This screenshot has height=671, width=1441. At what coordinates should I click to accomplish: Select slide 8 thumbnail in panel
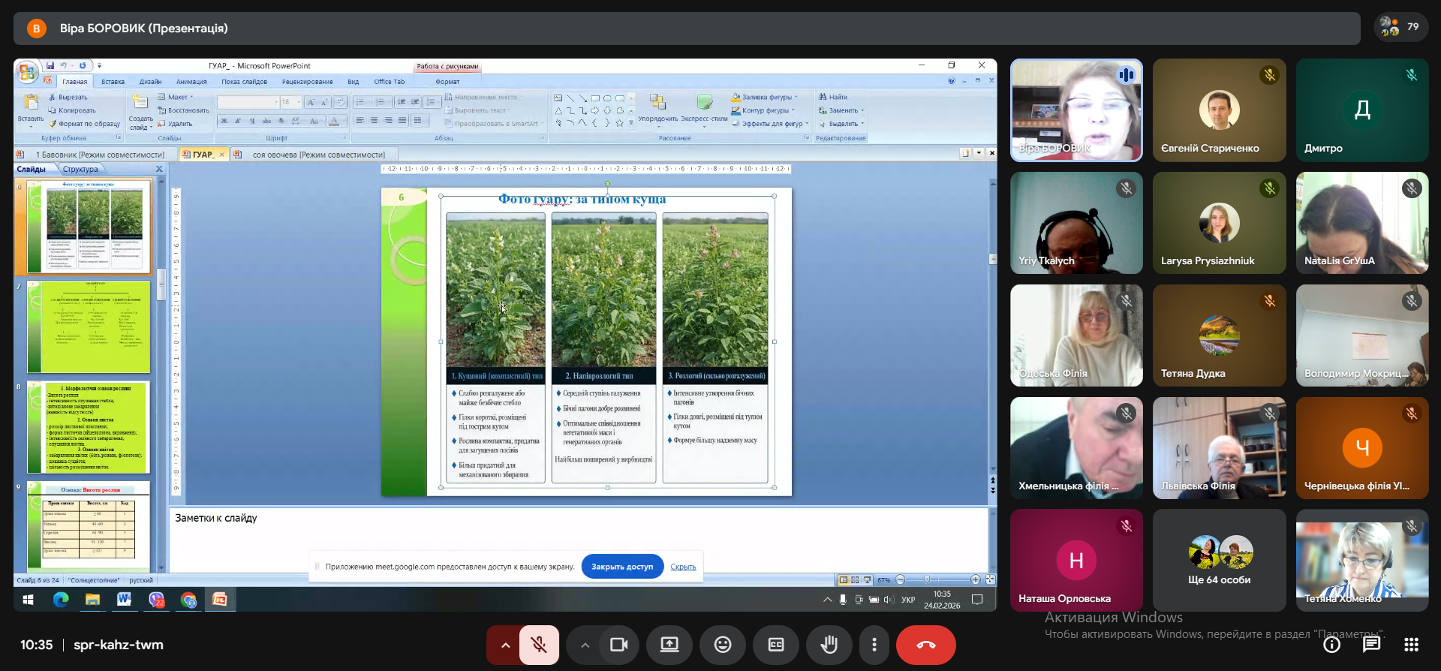point(89,427)
